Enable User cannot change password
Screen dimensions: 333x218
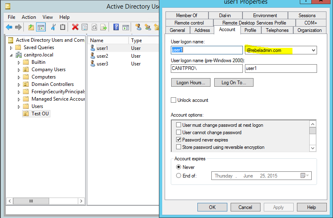[x=179, y=132]
